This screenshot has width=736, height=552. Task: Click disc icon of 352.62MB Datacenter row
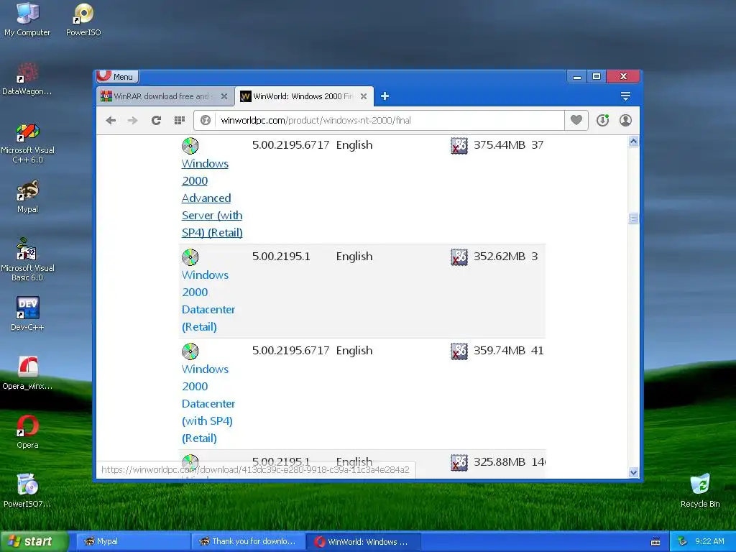(190, 257)
